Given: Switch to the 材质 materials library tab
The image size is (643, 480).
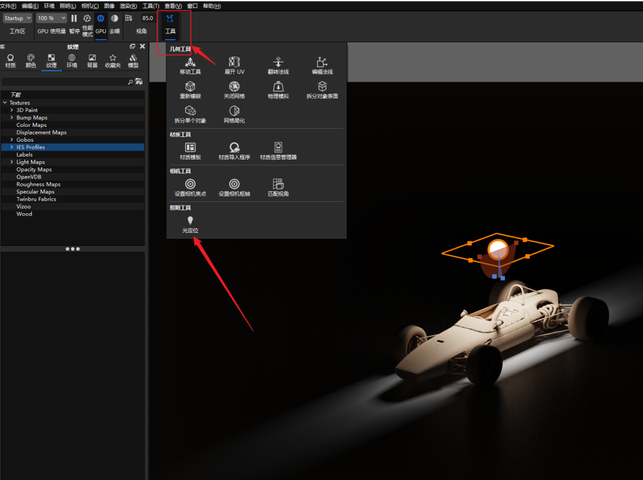Looking at the screenshot, I should 10,61.
